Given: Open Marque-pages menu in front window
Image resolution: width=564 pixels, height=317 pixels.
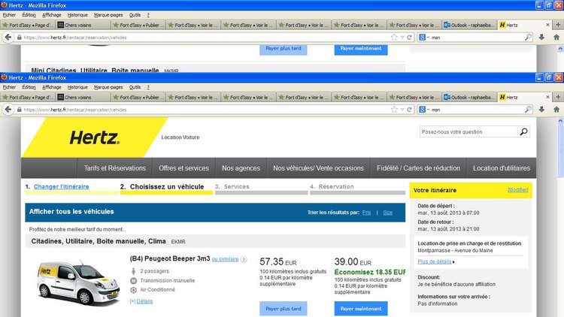Looking at the screenshot, I should [x=108, y=87].
